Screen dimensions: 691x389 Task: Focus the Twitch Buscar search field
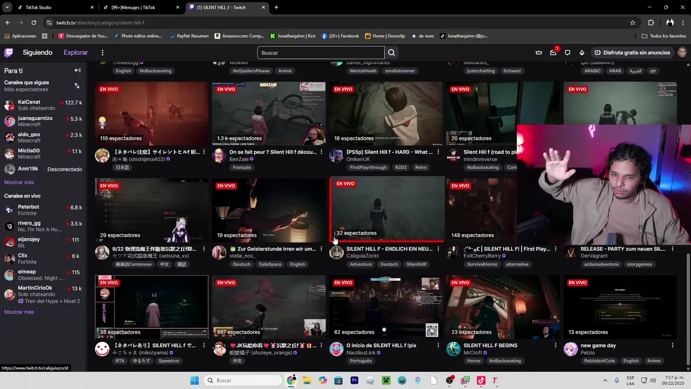[x=321, y=52]
